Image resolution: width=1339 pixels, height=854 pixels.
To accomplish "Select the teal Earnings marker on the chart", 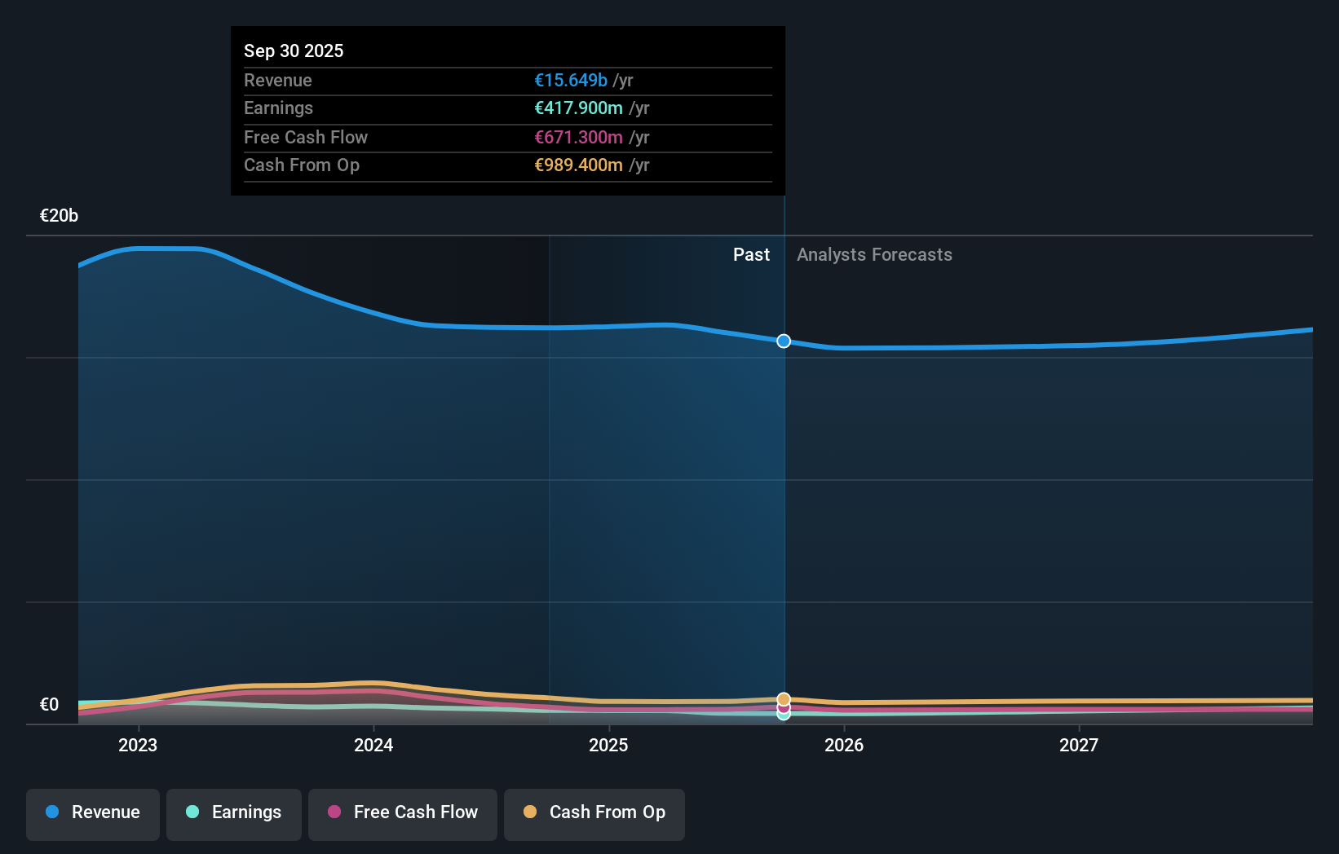I will 783,716.
